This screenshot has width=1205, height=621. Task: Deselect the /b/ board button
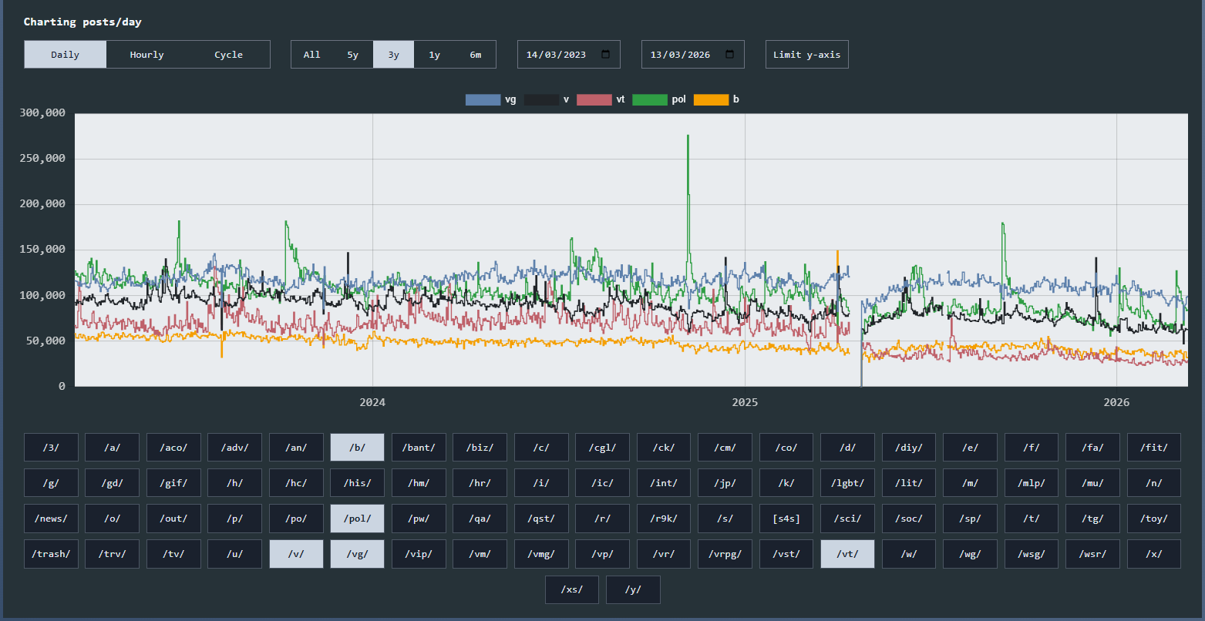click(358, 448)
